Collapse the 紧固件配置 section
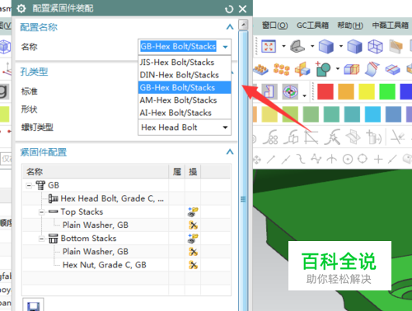The width and height of the screenshot is (412, 311). 230,151
